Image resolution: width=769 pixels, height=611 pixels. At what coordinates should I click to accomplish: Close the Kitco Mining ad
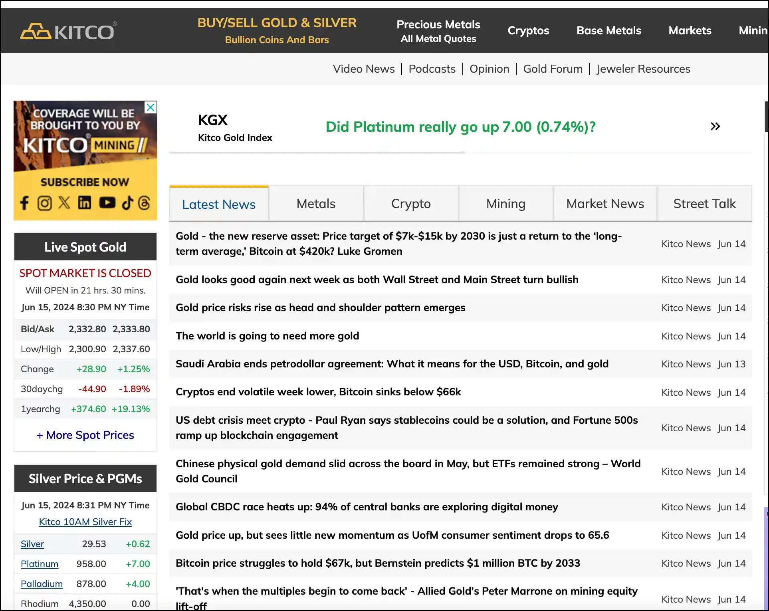coord(151,107)
